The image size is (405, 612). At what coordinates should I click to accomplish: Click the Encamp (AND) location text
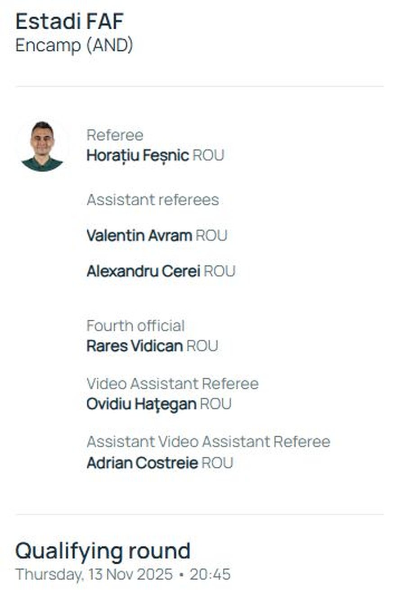tap(74, 45)
